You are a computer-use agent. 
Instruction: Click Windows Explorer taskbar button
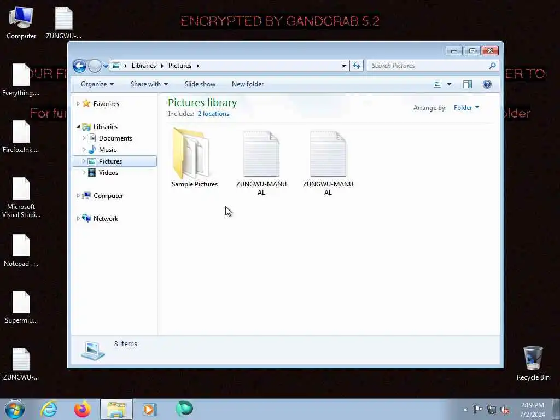click(116, 409)
